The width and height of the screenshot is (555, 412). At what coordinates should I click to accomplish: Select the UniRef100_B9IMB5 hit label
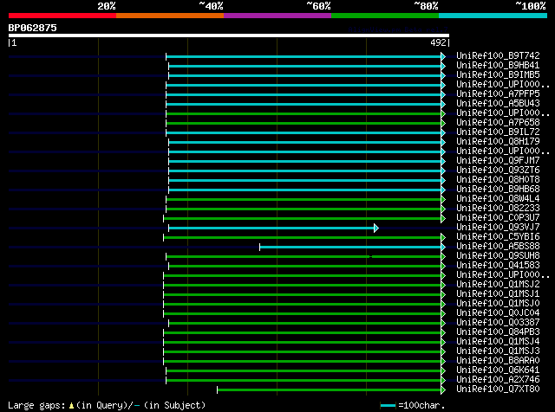pos(498,74)
